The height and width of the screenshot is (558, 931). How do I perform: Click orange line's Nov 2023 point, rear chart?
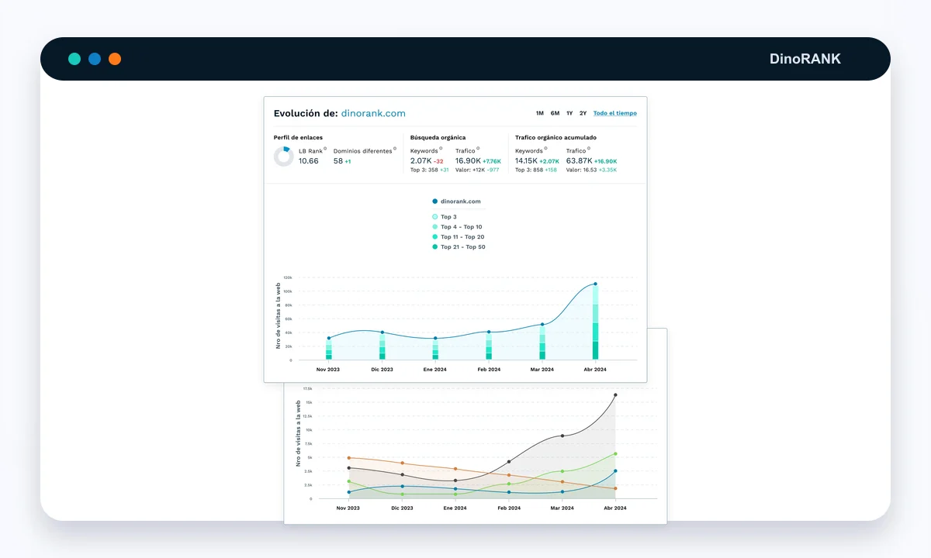tap(349, 458)
